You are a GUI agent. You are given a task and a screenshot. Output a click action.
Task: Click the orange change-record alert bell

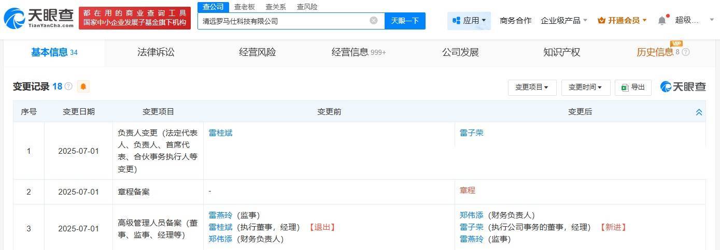tap(83, 87)
